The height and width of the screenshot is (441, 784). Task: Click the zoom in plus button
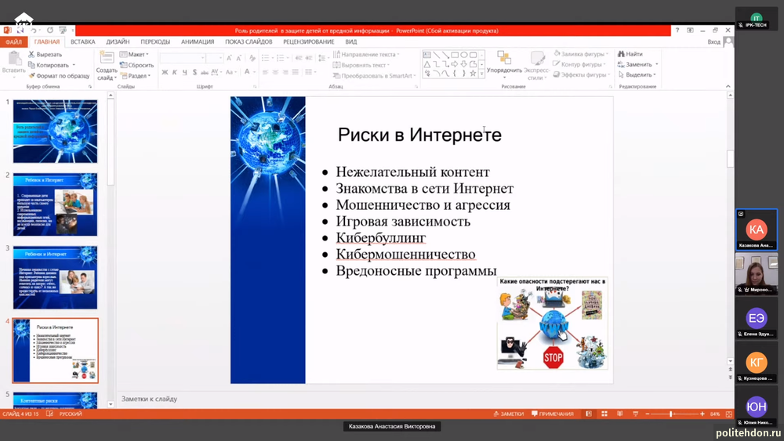pos(702,414)
